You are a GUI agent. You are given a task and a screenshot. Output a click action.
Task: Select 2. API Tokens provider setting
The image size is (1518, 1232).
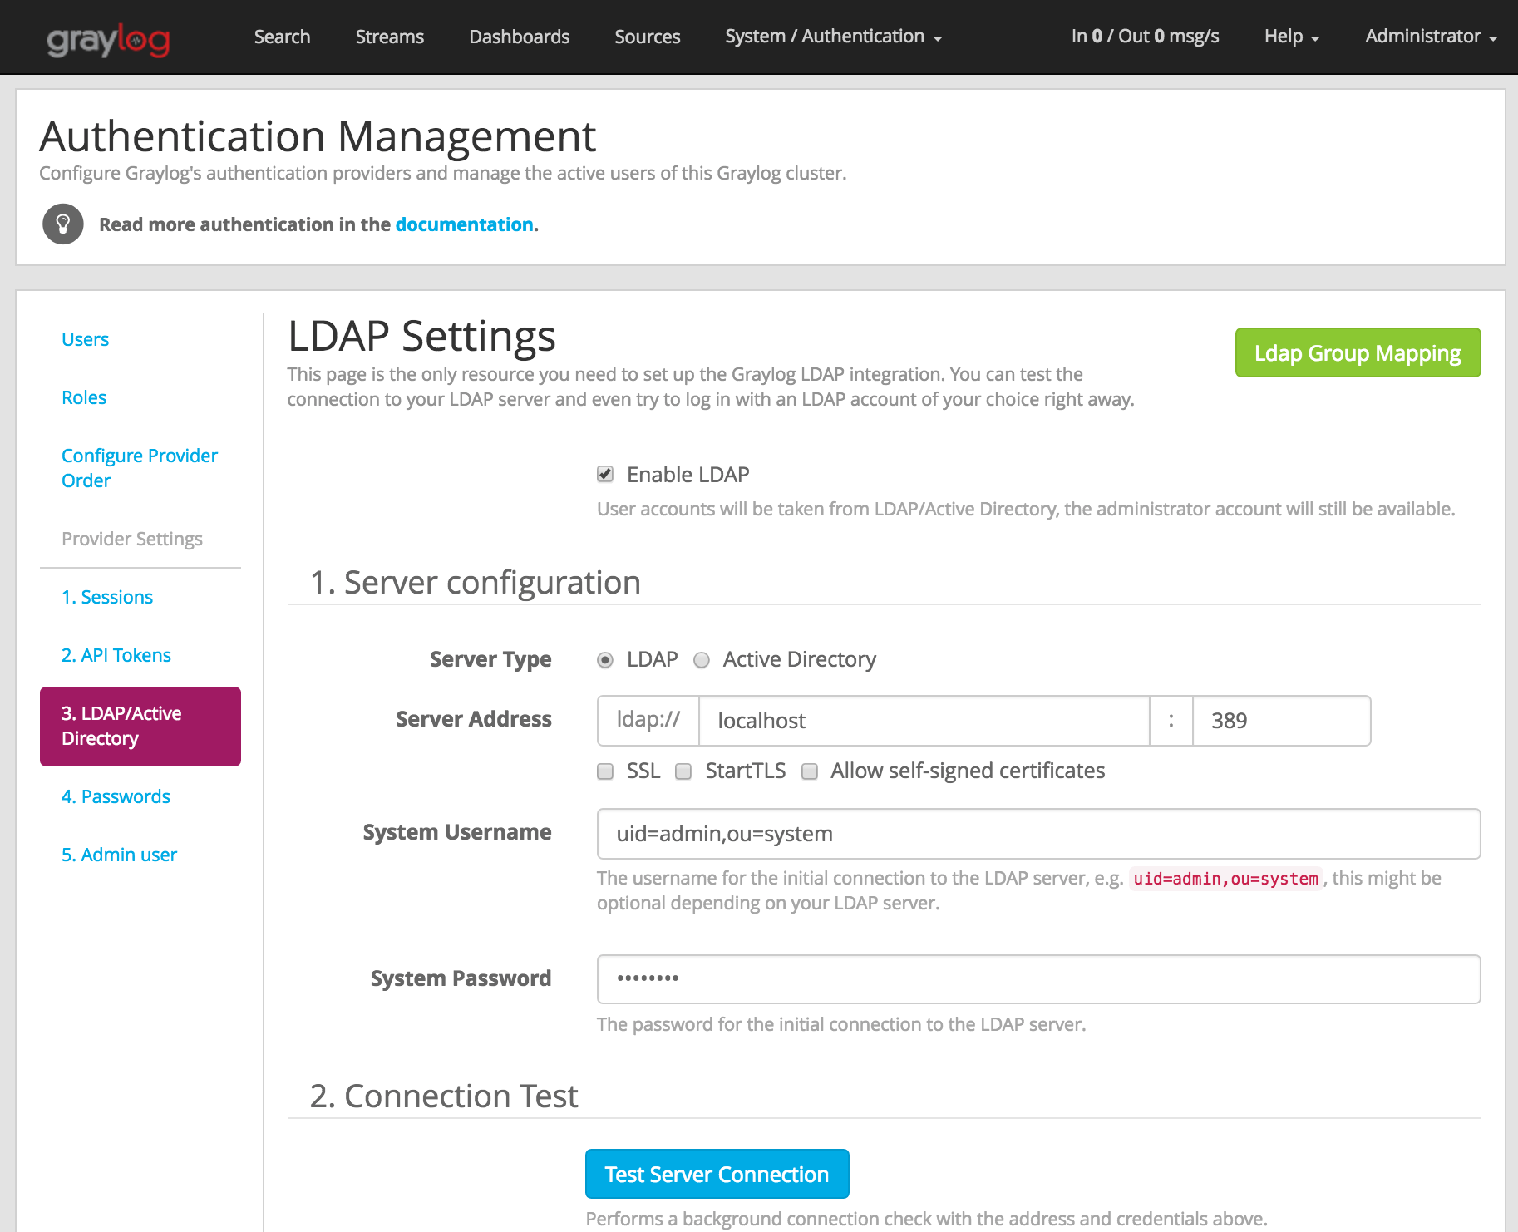coord(116,655)
